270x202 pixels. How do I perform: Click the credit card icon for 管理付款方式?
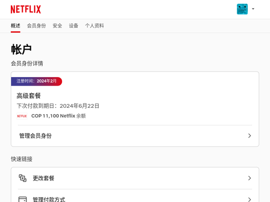pos(23,199)
